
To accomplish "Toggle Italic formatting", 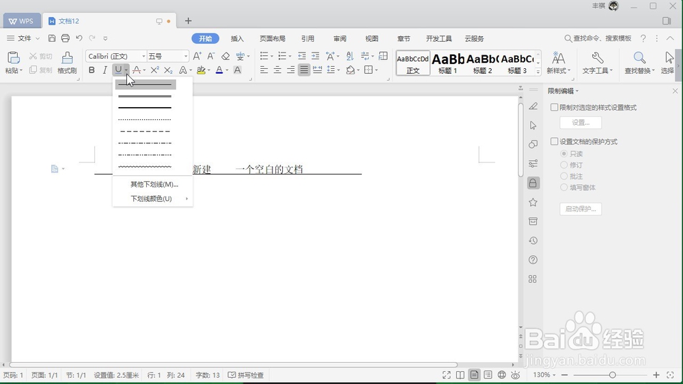I will (104, 70).
